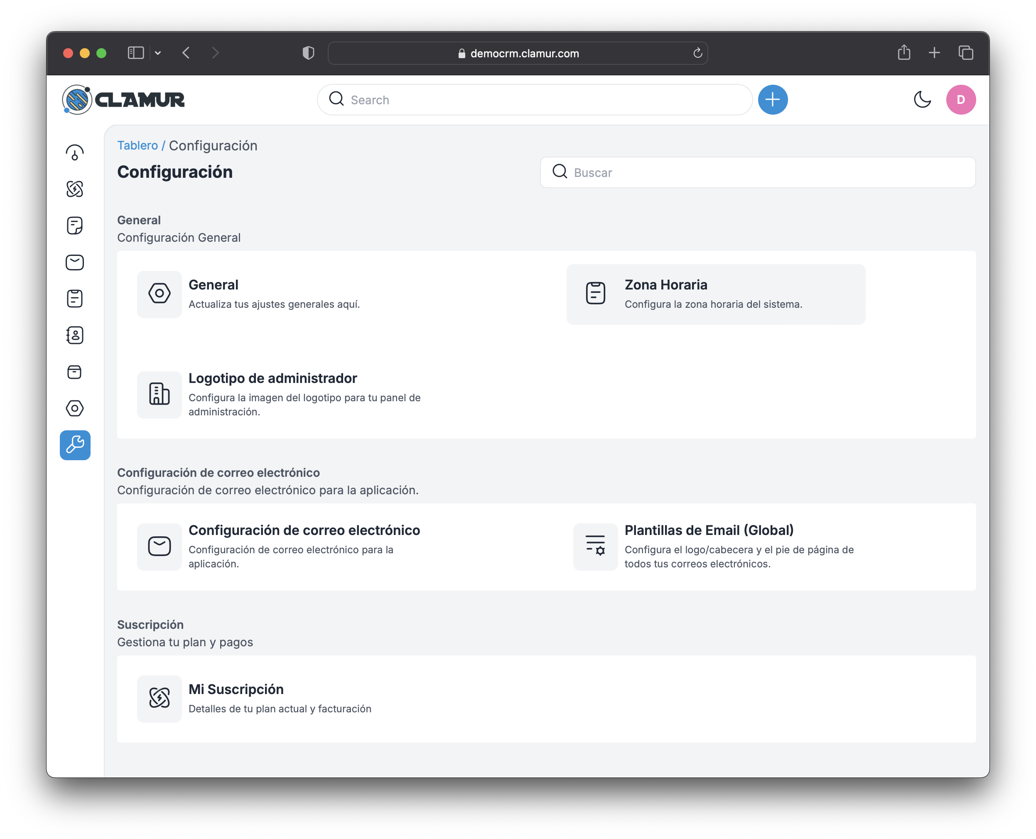
Task: Open the subscription knot icon in sidebar
Action: tap(74, 189)
